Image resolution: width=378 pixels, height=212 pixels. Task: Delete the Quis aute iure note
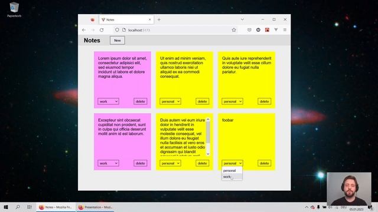[x=264, y=101]
